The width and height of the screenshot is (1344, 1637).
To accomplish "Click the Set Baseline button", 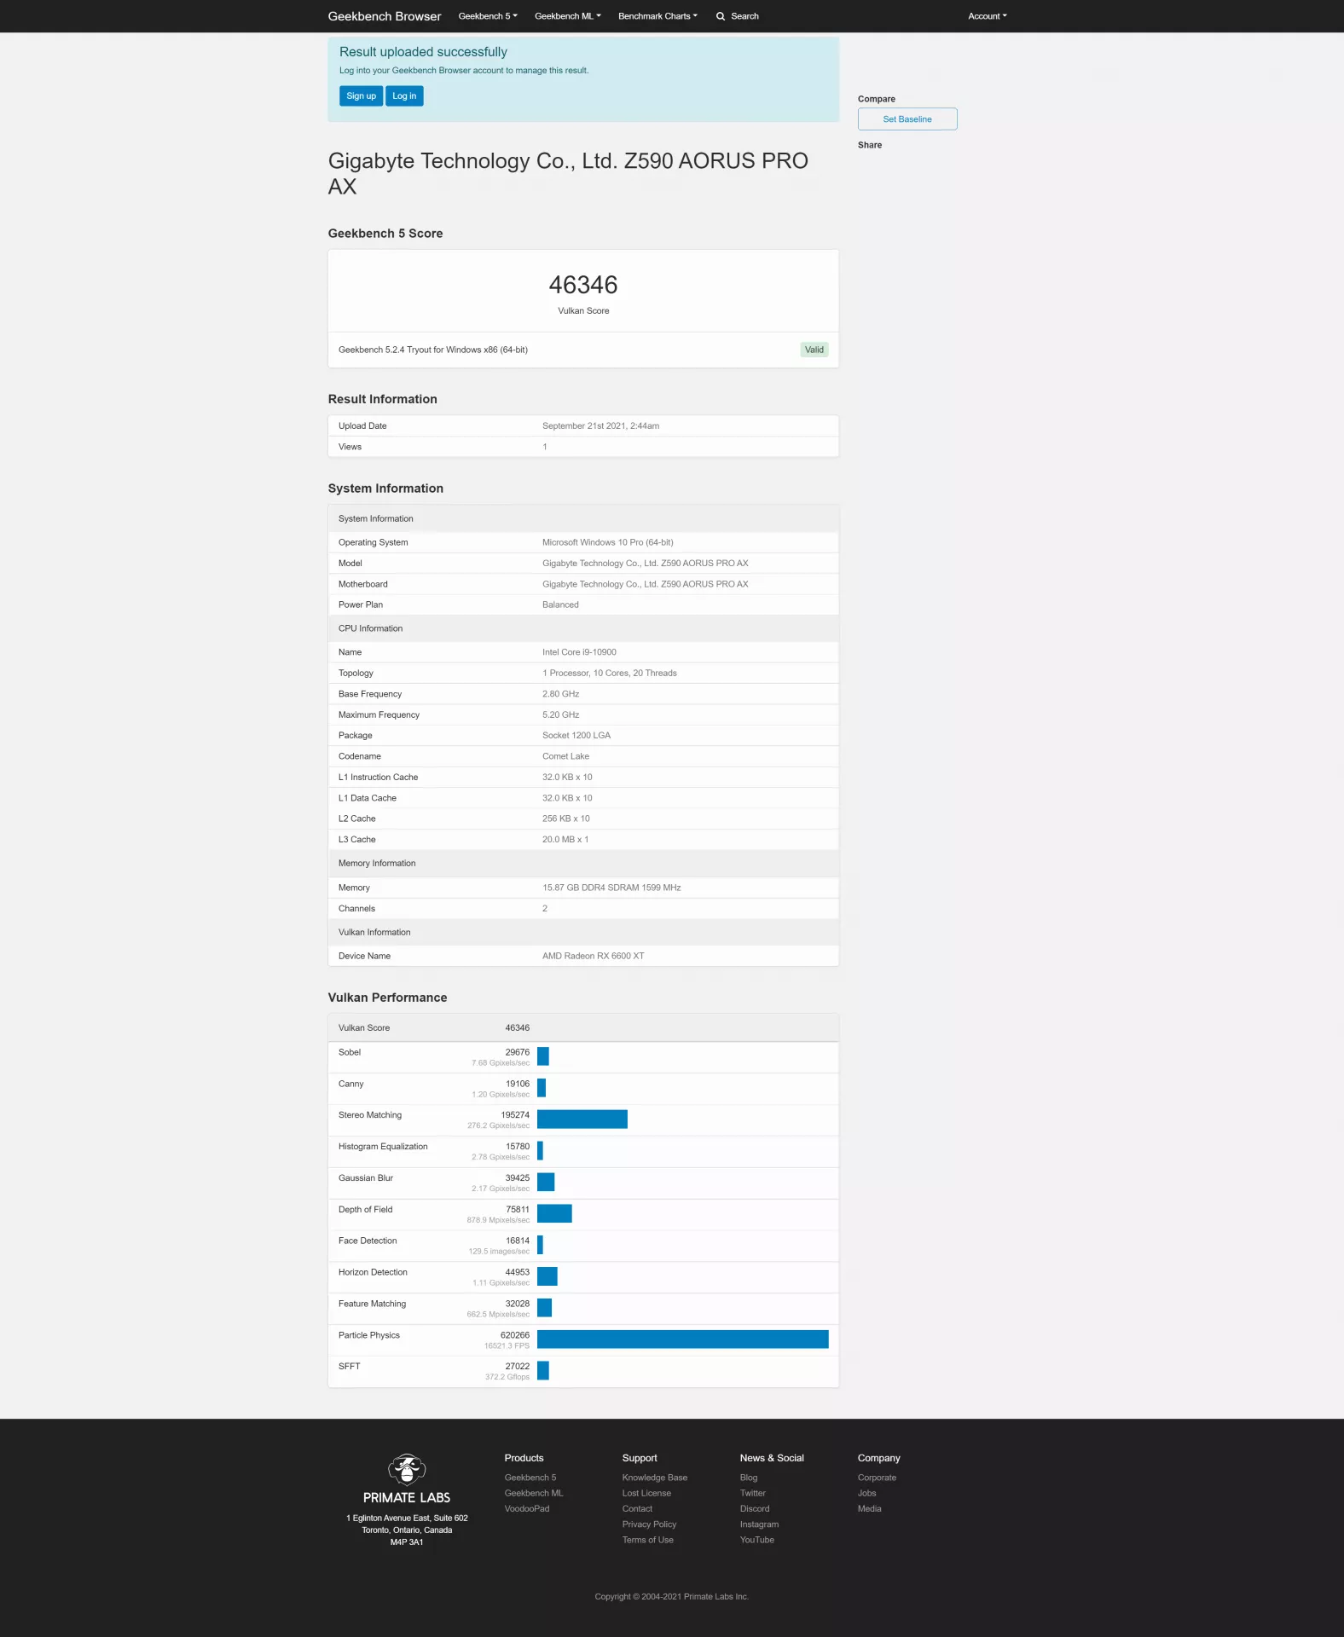I will (x=907, y=119).
